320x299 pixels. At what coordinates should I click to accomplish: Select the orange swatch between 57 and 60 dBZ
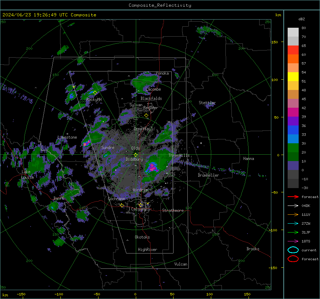coord(293,59)
